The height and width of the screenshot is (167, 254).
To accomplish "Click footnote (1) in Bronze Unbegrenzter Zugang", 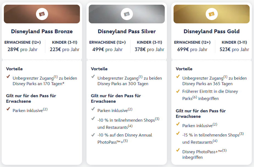I will point(55,77).
